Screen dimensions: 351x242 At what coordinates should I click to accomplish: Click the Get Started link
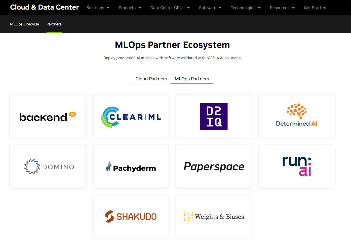point(315,8)
